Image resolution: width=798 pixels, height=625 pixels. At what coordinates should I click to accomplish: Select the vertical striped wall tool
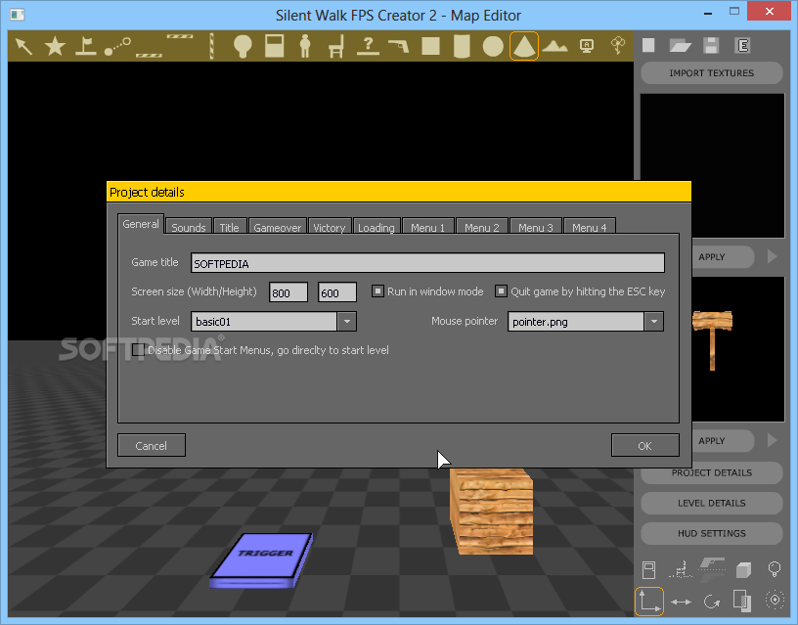(211, 46)
